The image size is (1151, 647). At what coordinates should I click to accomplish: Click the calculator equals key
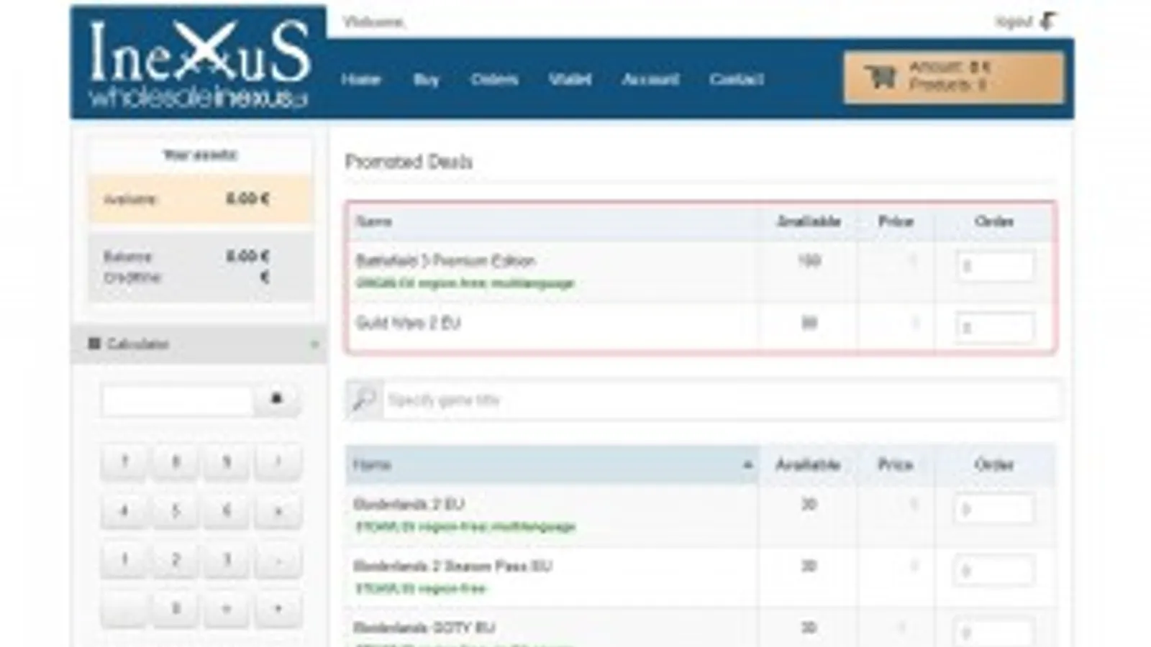tap(227, 608)
